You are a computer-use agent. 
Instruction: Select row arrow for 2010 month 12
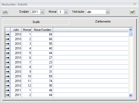click(x=8, y=86)
